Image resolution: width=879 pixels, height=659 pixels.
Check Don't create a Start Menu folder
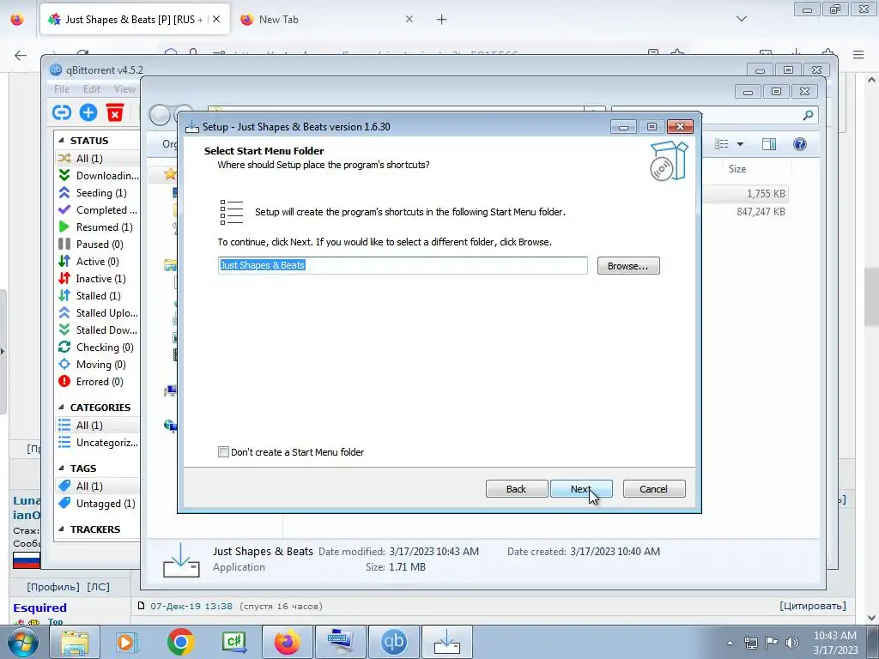pyautogui.click(x=223, y=451)
